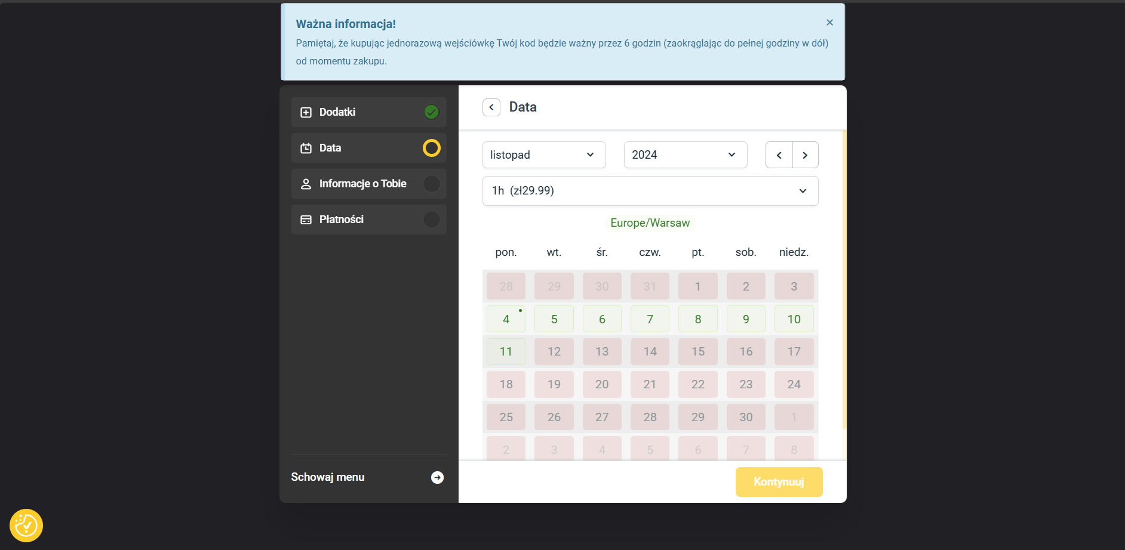Click the Ważna informacja! heading text
The image size is (1125, 550).
pyautogui.click(x=346, y=24)
